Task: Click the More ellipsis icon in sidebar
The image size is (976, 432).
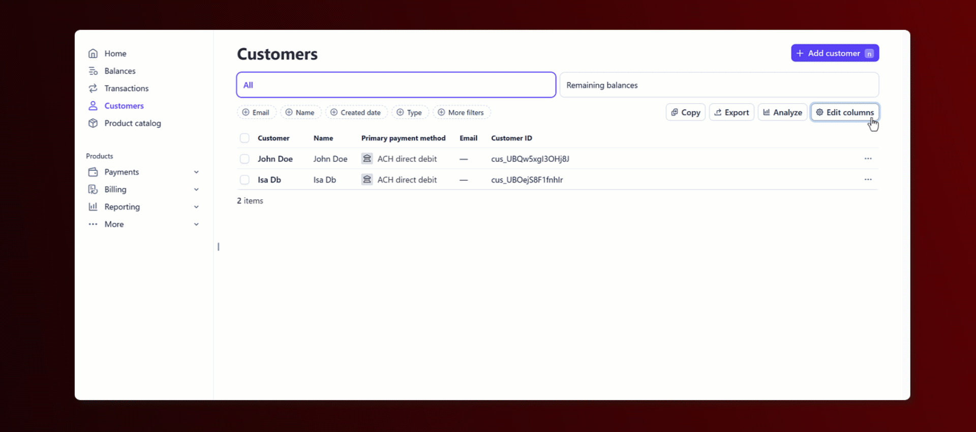Action: pos(93,224)
